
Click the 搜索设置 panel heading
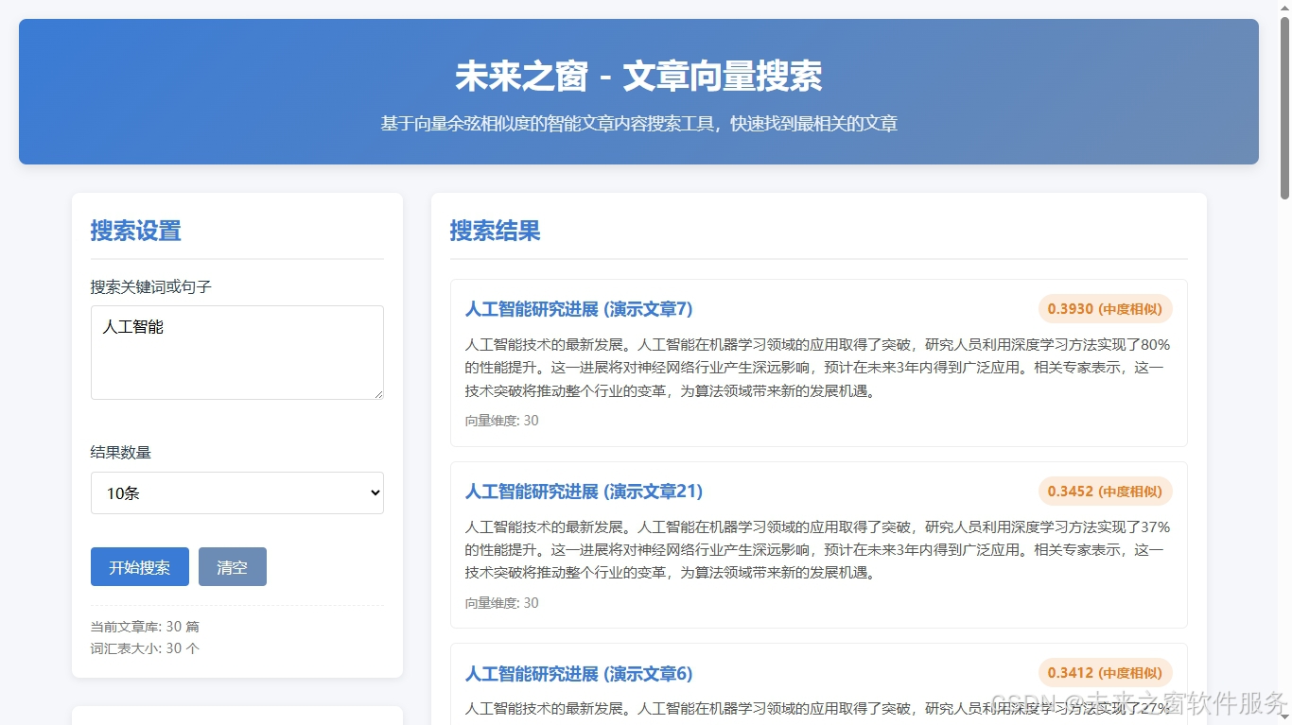pyautogui.click(x=136, y=231)
